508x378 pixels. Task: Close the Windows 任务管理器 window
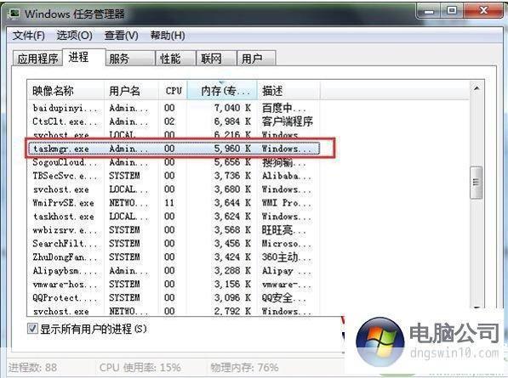pos(483,11)
